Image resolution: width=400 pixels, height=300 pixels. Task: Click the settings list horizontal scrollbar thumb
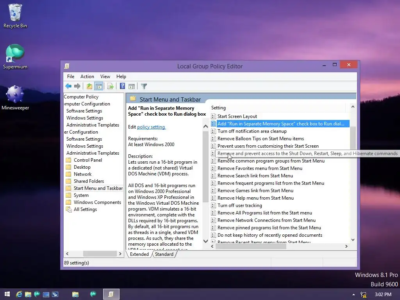251,246
